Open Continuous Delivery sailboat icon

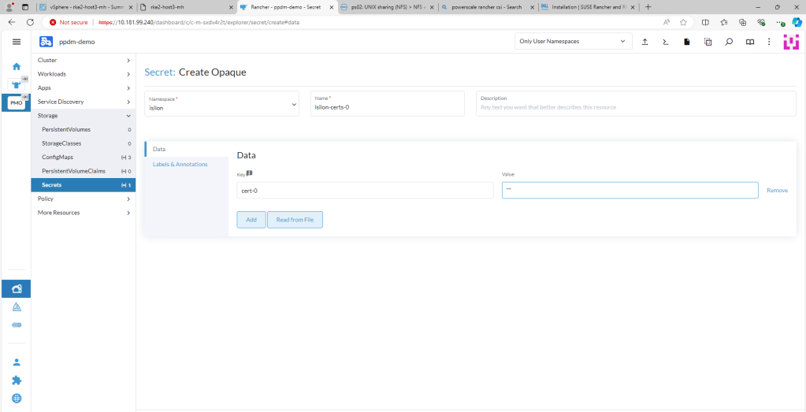click(x=17, y=306)
